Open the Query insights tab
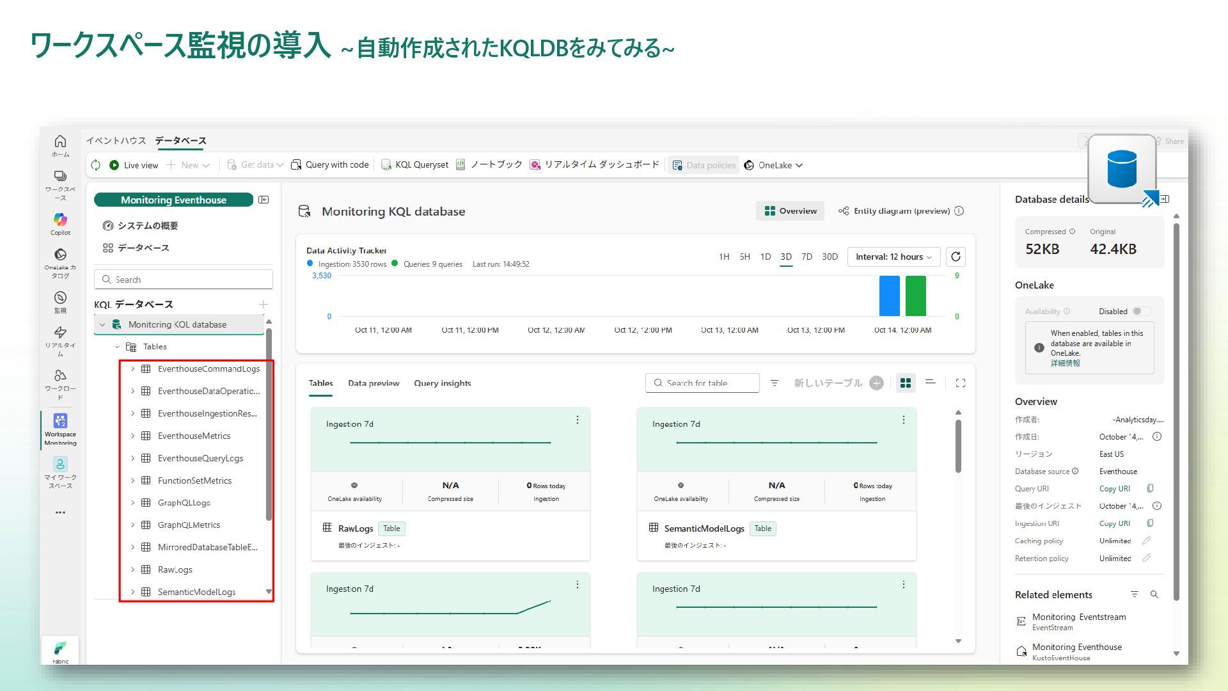Image resolution: width=1228 pixels, height=691 pixels. (x=442, y=383)
